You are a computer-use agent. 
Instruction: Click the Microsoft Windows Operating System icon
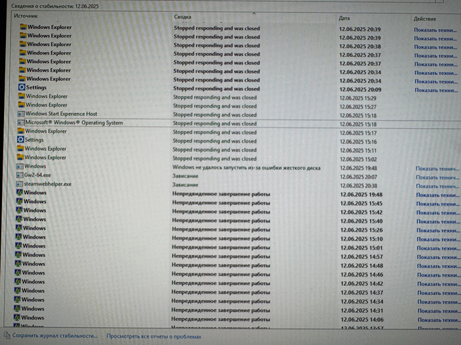[20, 123]
